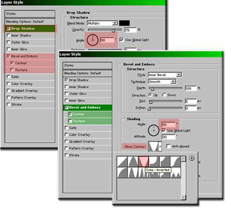Enable Outer Glow checkbox in front window

(x=66, y=93)
